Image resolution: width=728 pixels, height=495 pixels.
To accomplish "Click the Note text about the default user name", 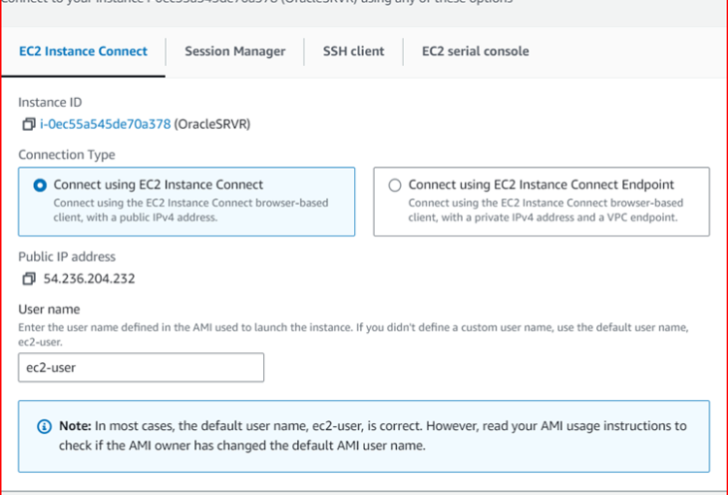I will pos(369,436).
